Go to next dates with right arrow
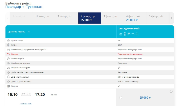This screenshot has width=178, height=106. pyautogui.click(x=171, y=18)
